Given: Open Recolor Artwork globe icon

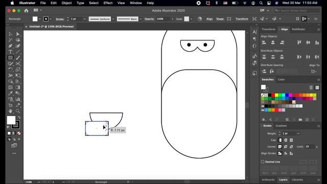Looking at the screenshot, I should (x=200, y=19).
